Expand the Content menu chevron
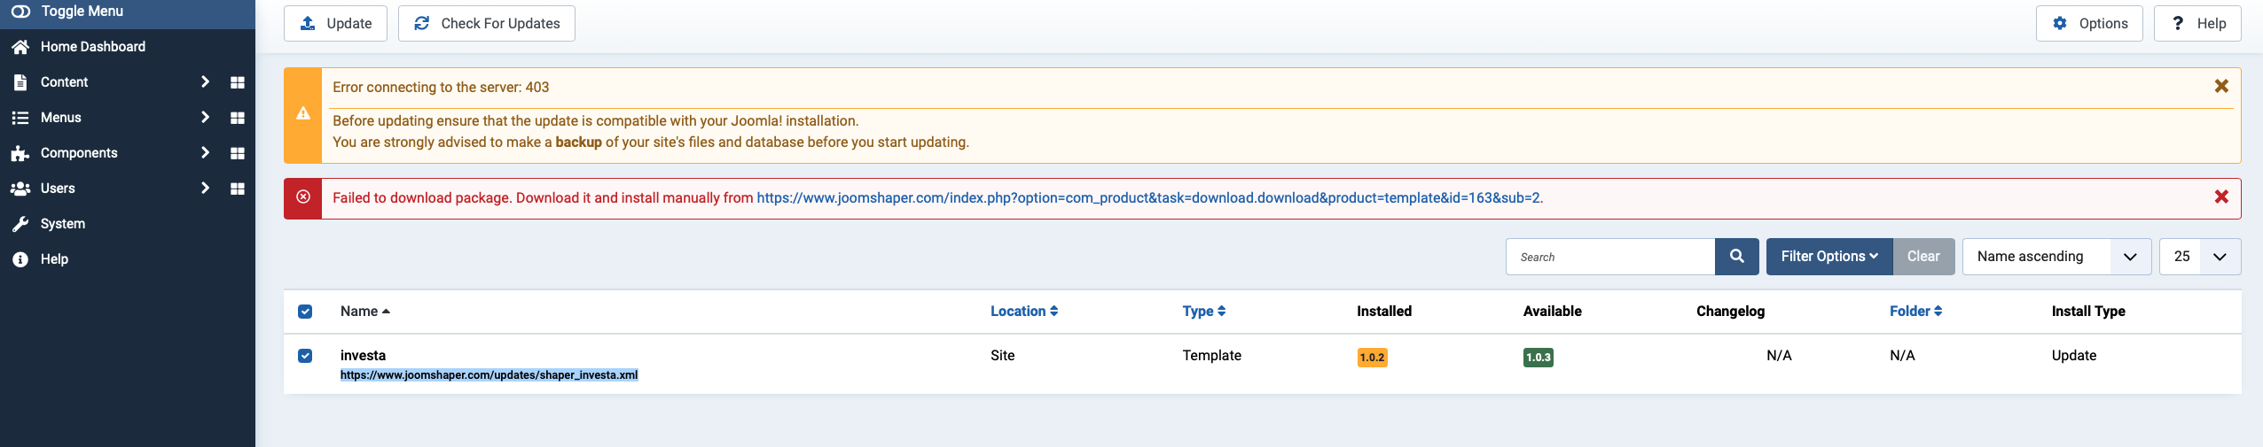Viewport: 2263px width, 447px height. click(x=205, y=82)
